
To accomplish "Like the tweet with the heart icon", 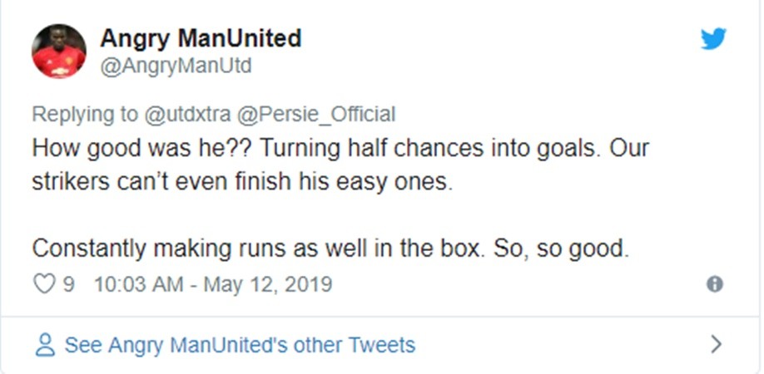I will (42, 284).
